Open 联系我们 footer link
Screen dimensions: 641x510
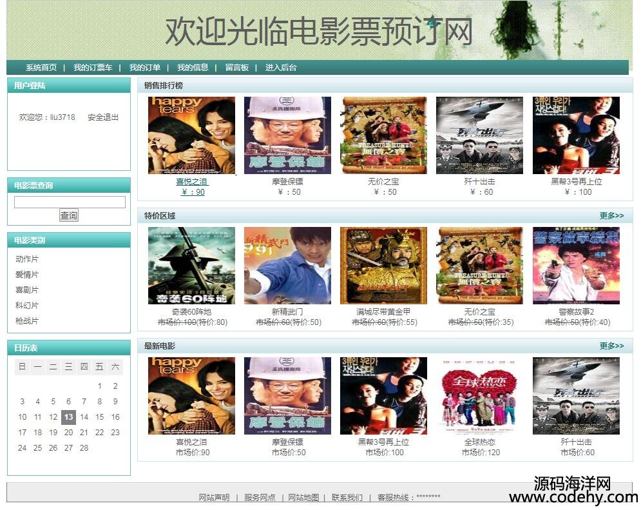347,498
